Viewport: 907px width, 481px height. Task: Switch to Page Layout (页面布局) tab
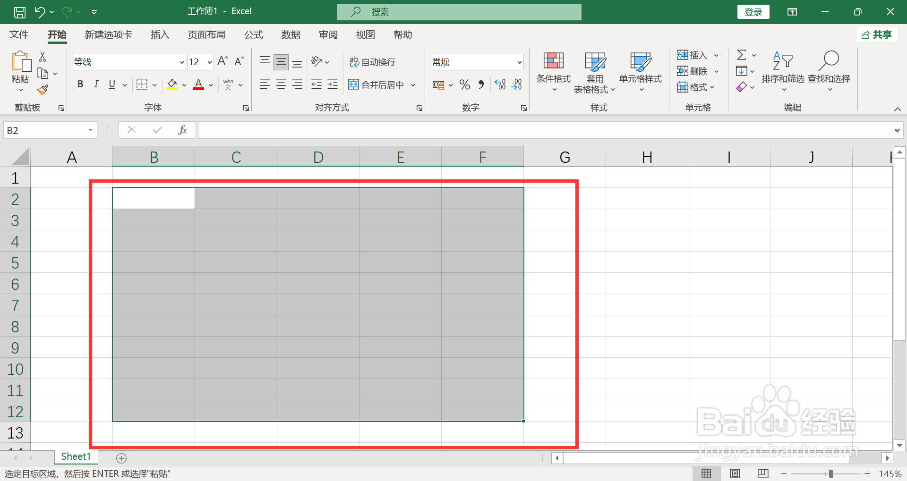click(206, 34)
